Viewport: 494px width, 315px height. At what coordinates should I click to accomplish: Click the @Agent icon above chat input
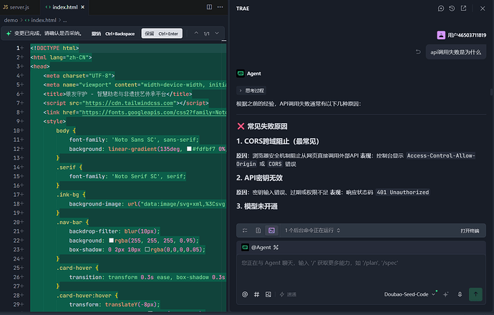point(245,247)
